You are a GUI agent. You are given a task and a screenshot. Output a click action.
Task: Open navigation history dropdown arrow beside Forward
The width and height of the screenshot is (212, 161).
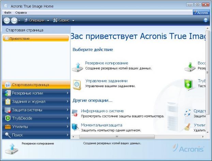point(19,21)
